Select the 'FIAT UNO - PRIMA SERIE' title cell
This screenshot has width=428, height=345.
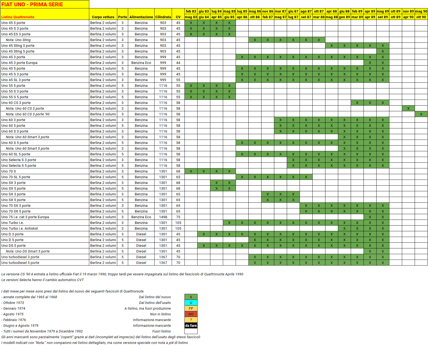pyautogui.click(x=45, y=4)
